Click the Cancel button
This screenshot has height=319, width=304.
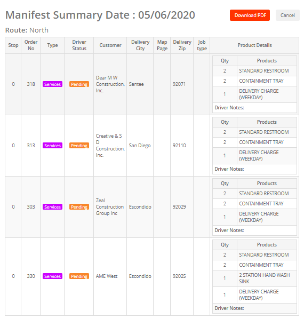pyautogui.click(x=287, y=15)
